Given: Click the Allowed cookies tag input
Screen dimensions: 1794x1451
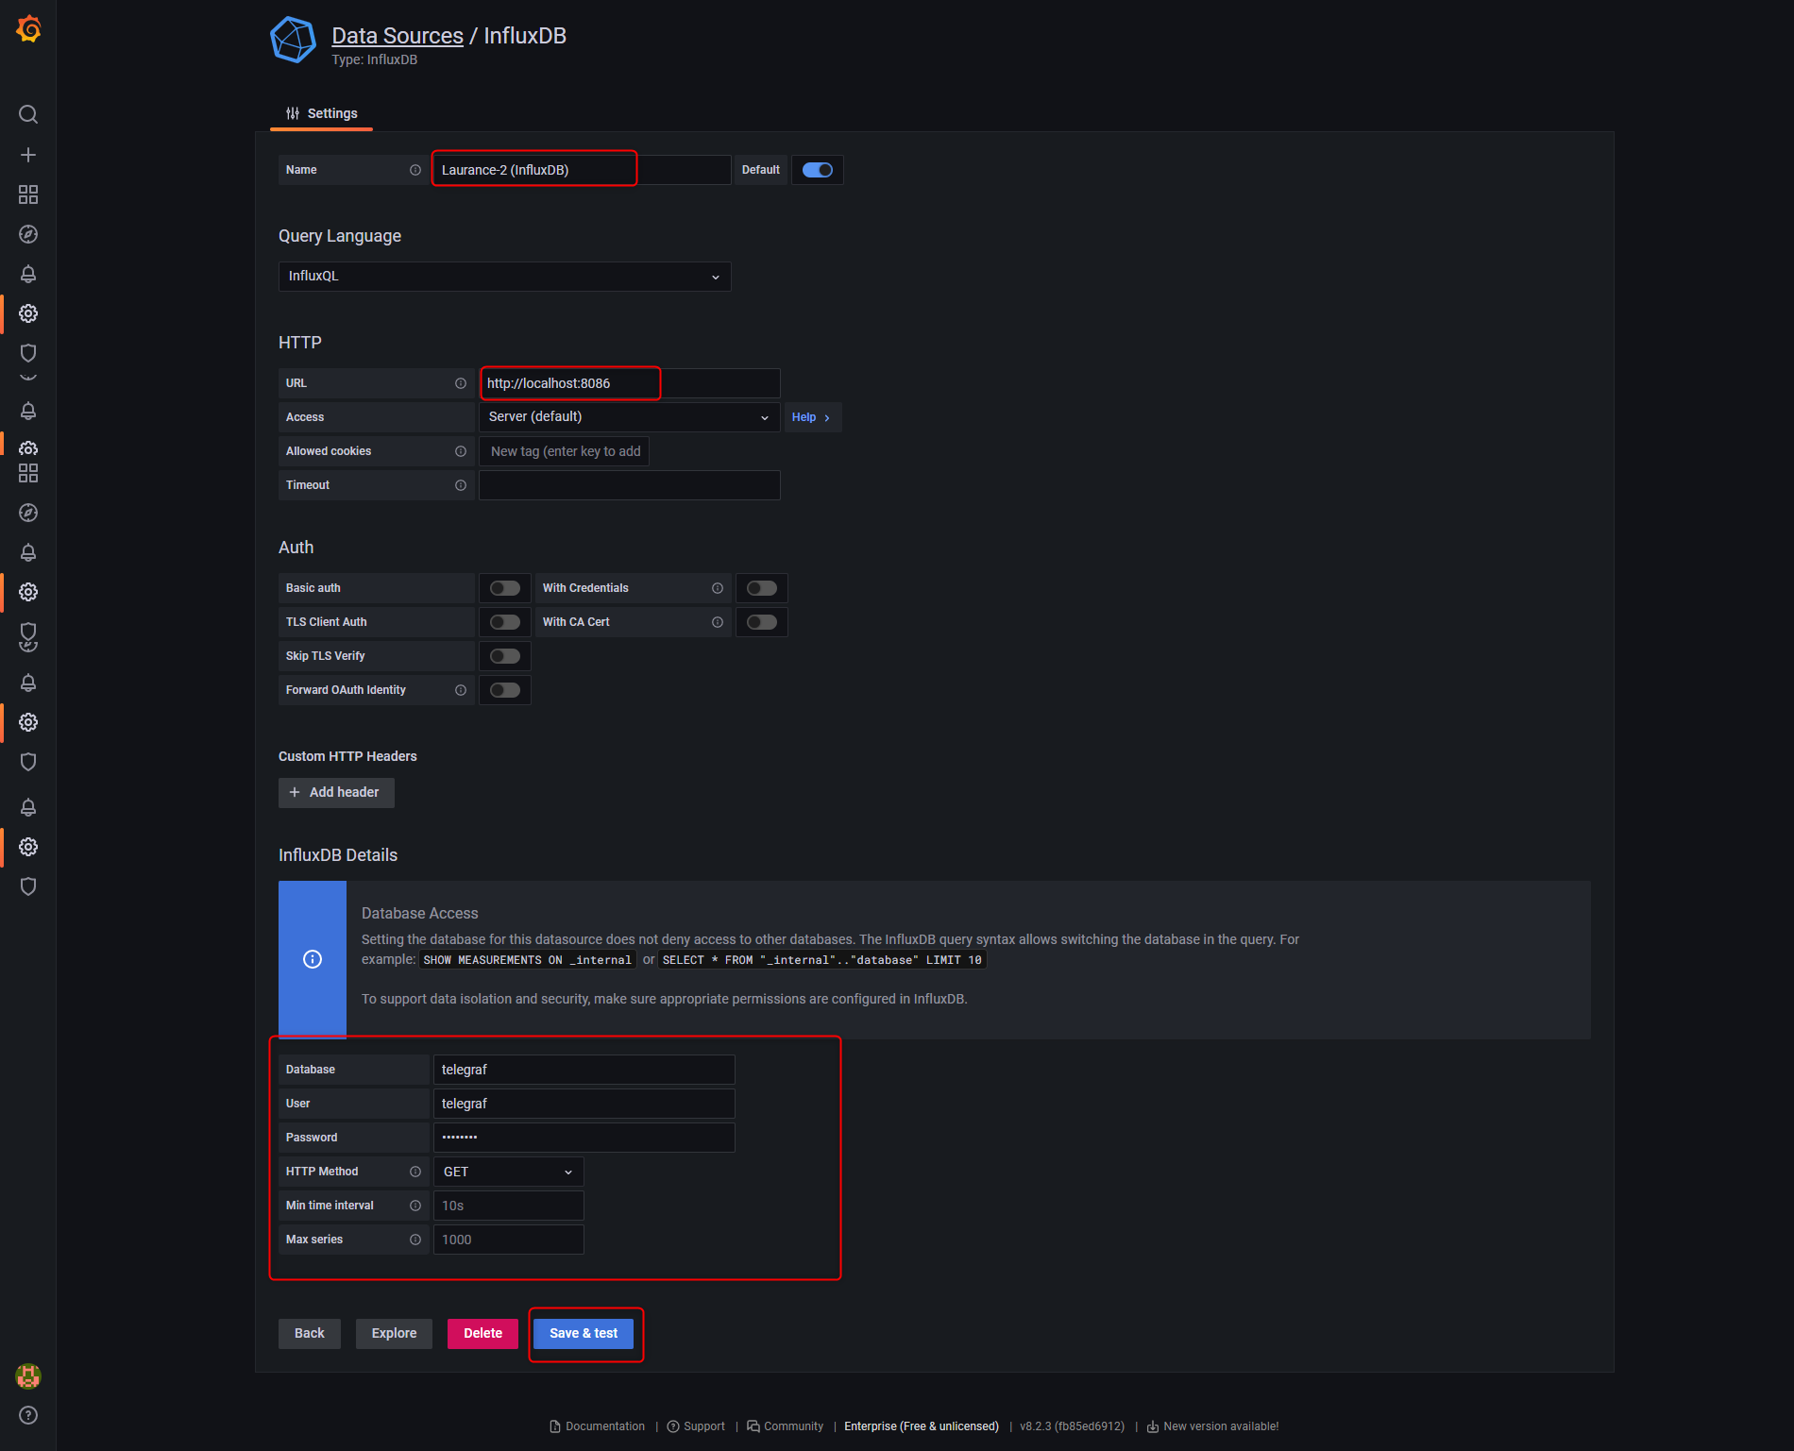Looking at the screenshot, I should coord(565,451).
